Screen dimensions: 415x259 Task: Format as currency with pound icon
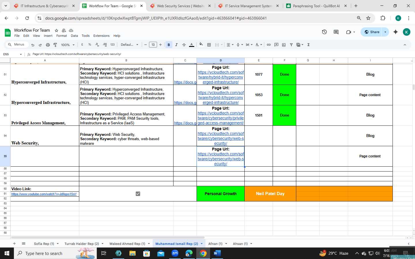click(x=82, y=45)
